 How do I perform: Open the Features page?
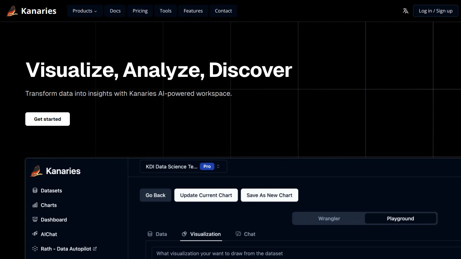tap(193, 11)
